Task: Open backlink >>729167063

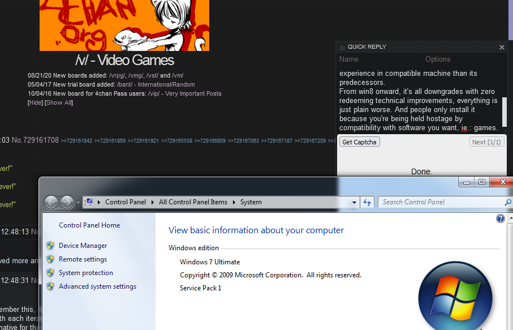Action: pos(243,141)
